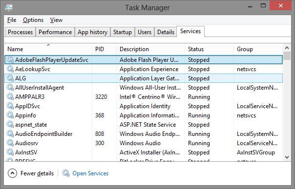This screenshot has width=295, height=189.
Task: Click the gear icon beside AppIDSvc
Action: (x=10, y=106)
